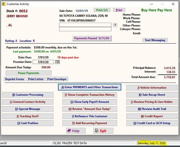Review "Amount Due Today"
This screenshot has height=147, width=180.
pyautogui.click(x=89, y=109)
